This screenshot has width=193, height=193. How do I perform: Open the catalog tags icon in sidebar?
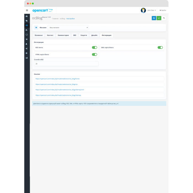point(26,21)
